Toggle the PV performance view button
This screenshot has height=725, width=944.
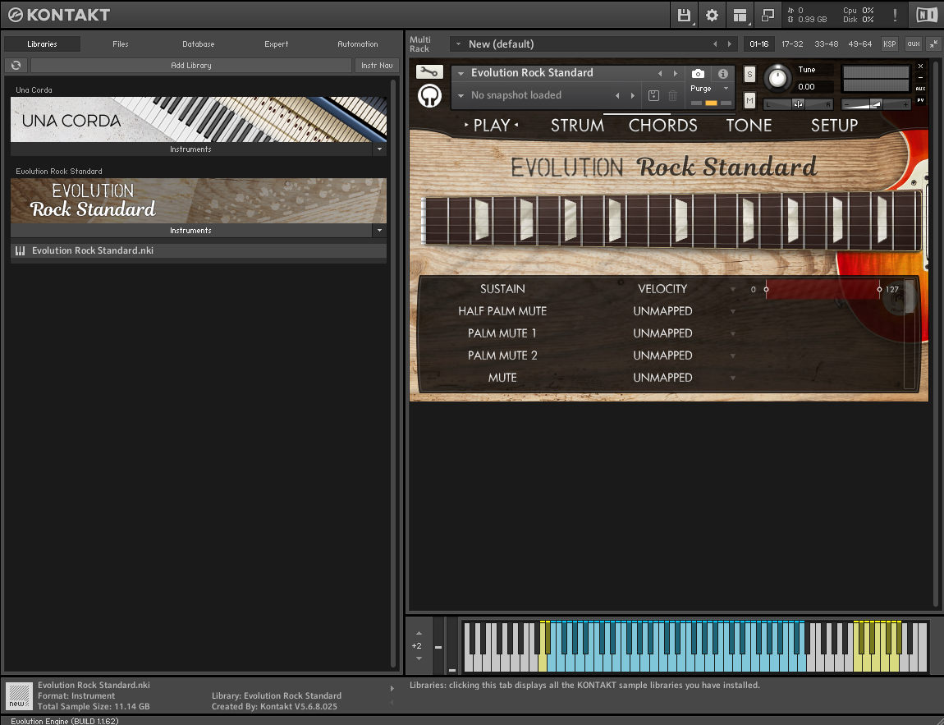tap(920, 100)
